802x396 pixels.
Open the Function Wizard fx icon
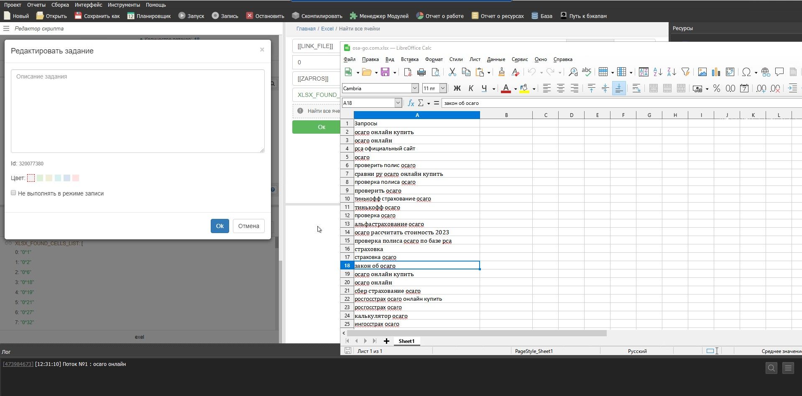coord(411,103)
